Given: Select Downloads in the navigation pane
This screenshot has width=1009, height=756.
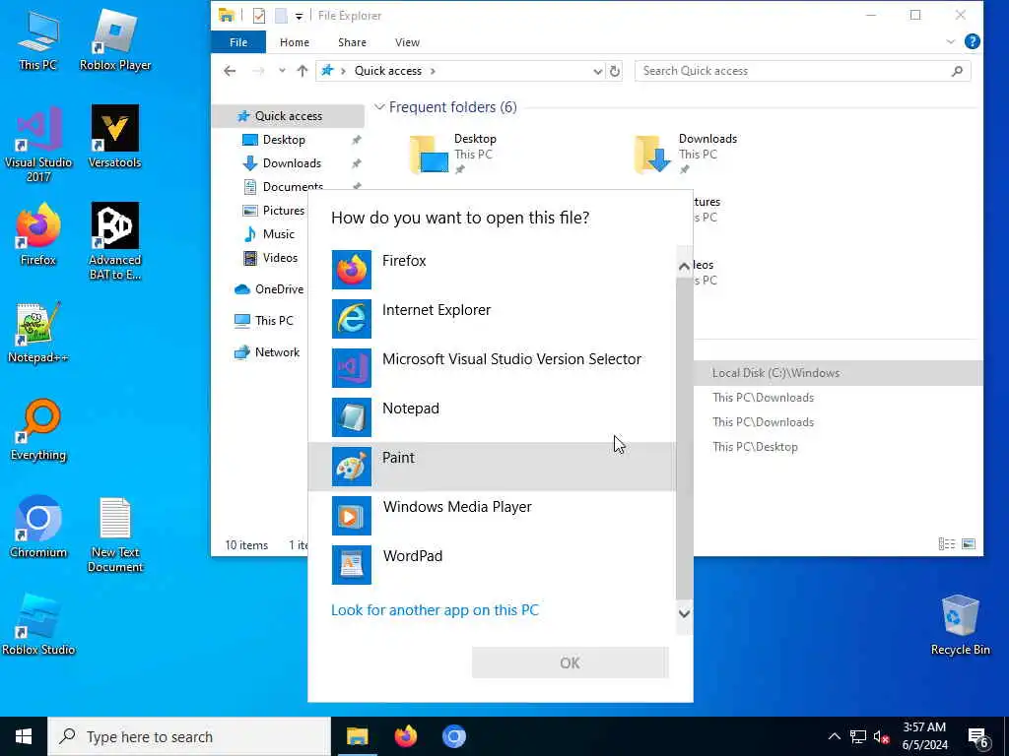Looking at the screenshot, I should click(292, 163).
